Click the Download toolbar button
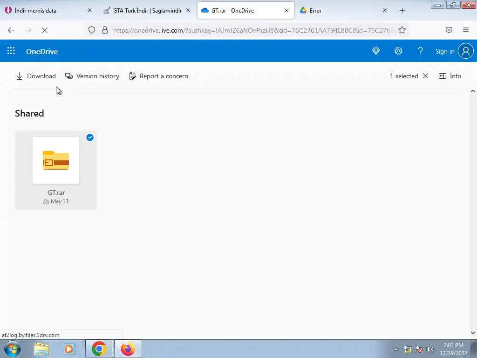Viewport: 477px width, 358px height. click(x=36, y=76)
